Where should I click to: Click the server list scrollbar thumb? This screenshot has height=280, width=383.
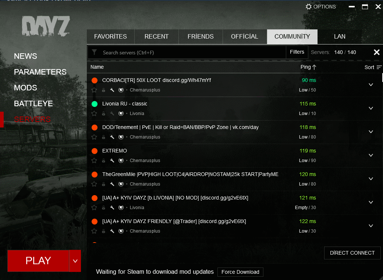[x=382, y=78]
